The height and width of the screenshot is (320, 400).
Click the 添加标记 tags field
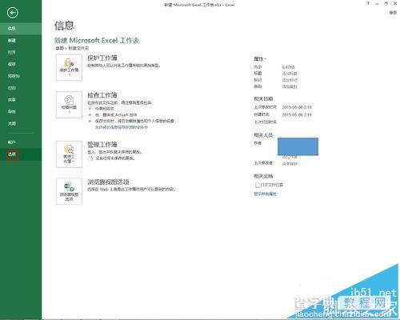tap(290, 80)
